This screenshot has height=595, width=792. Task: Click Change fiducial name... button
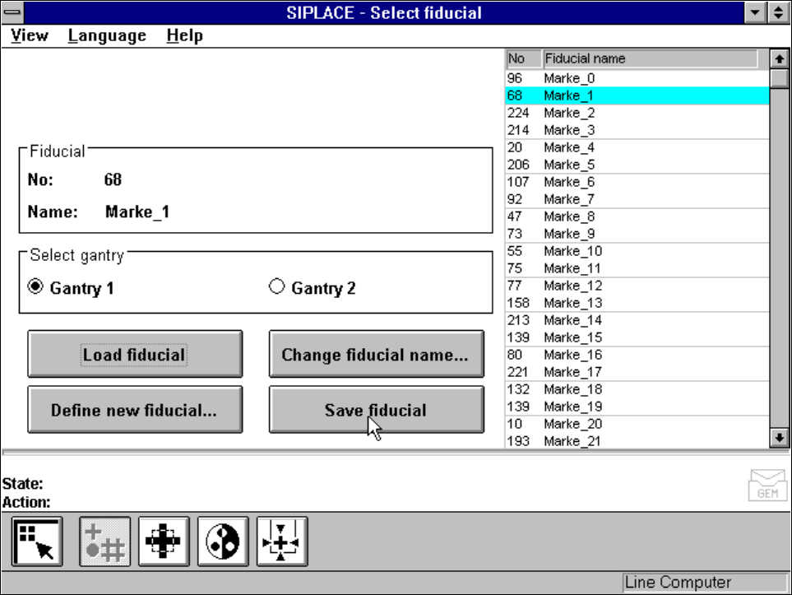tap(375, 356)
